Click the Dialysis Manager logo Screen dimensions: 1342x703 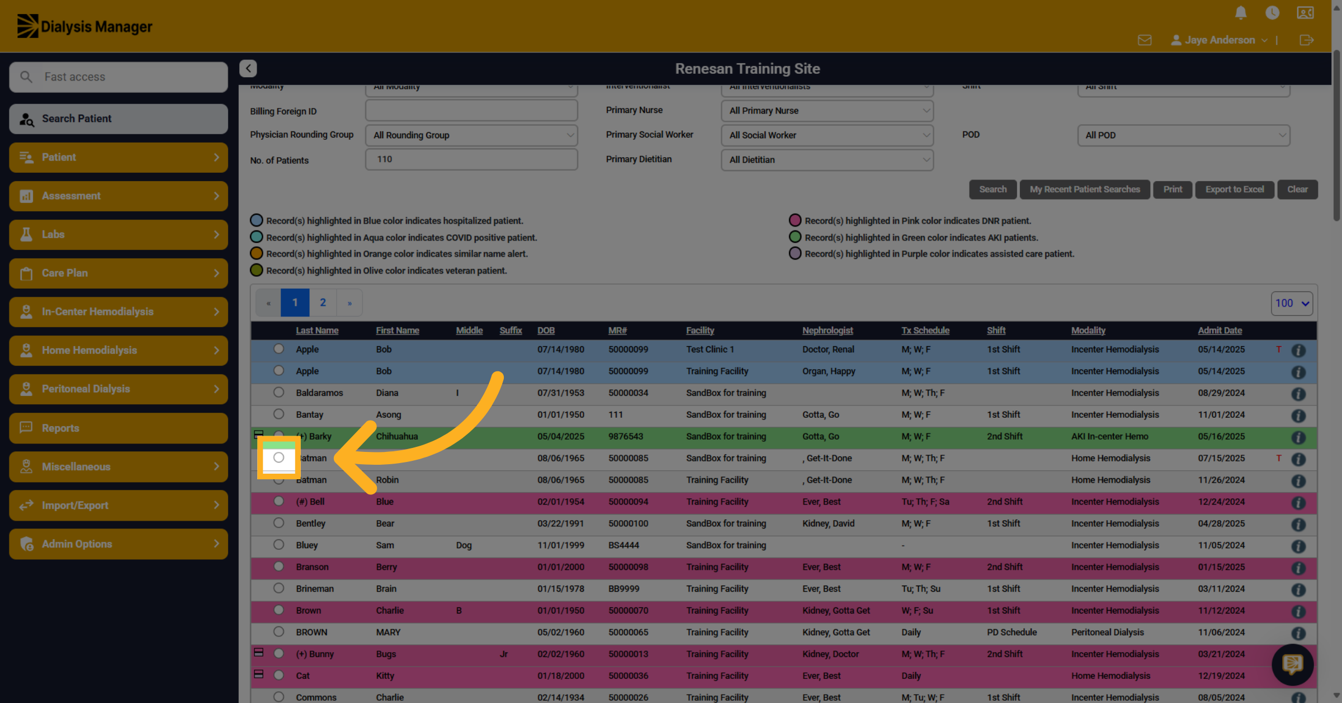[x=84, y=26]
